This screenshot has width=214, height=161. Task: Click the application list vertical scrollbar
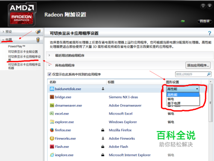tap(211, 103)
